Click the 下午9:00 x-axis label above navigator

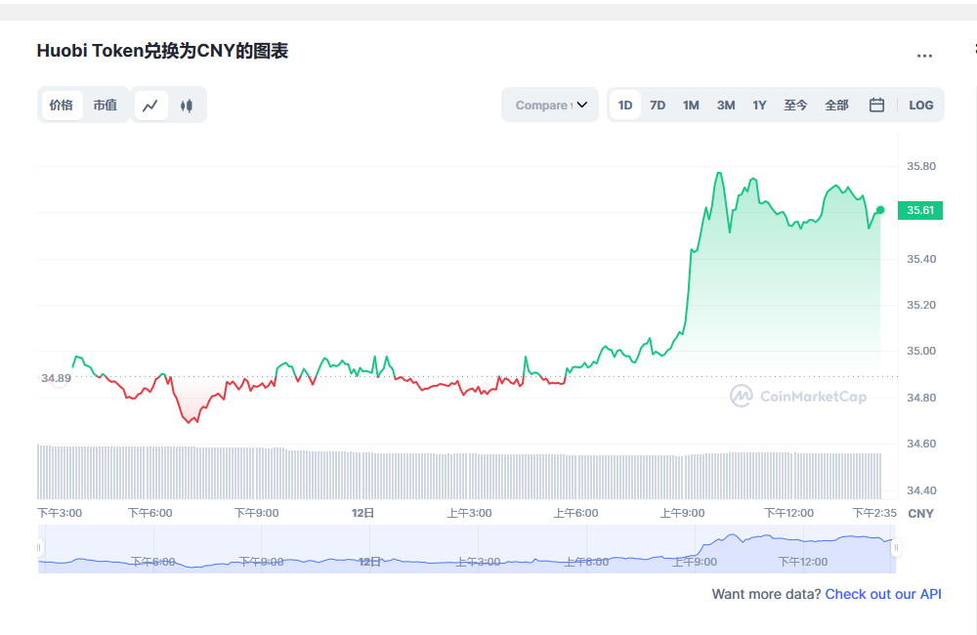tap(256, 513)
